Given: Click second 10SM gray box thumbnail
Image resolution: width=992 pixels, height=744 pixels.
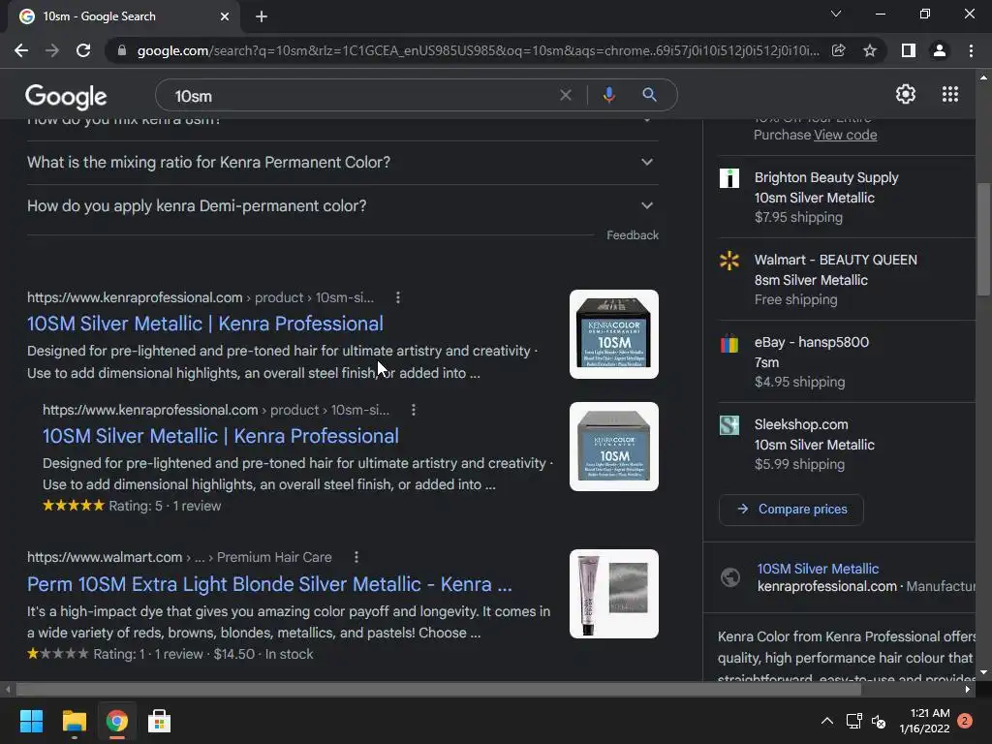Looking at the screenshot, I should [613, 447].
